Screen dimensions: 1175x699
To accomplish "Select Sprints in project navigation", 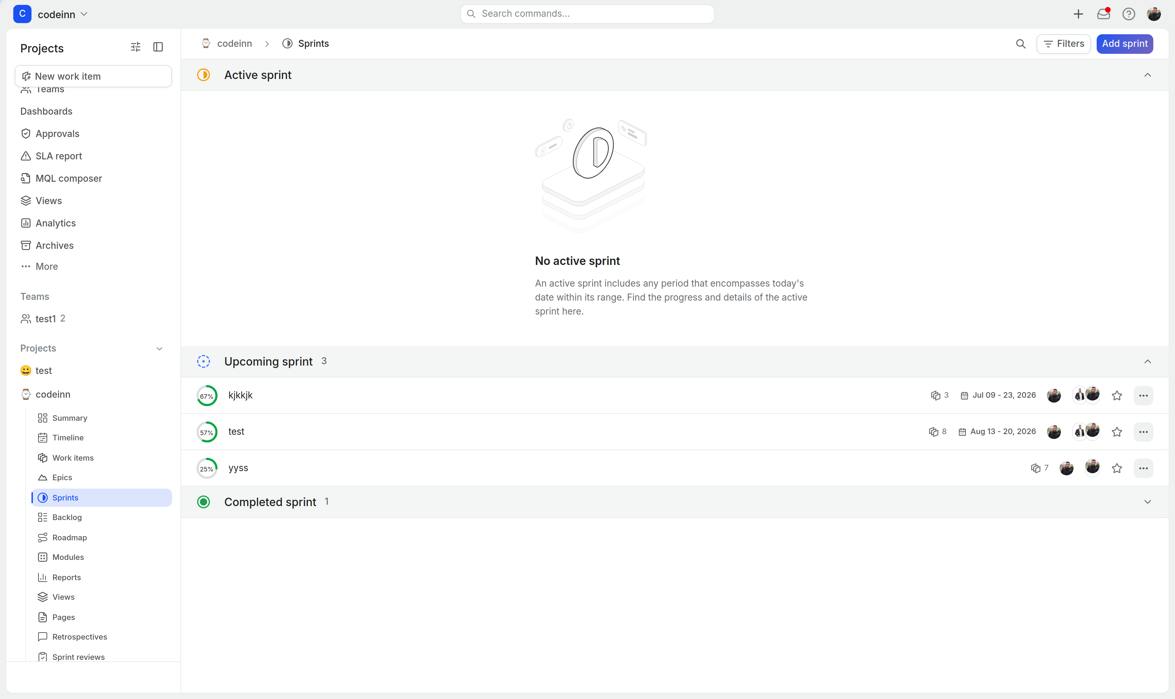I will pos(102,498).
